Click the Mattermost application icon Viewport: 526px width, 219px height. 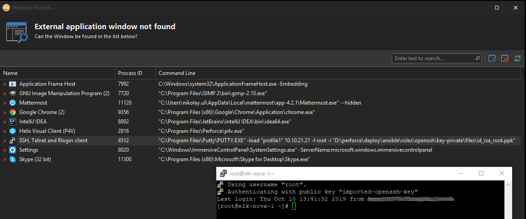pyautogui.click(x=13, y=103)
